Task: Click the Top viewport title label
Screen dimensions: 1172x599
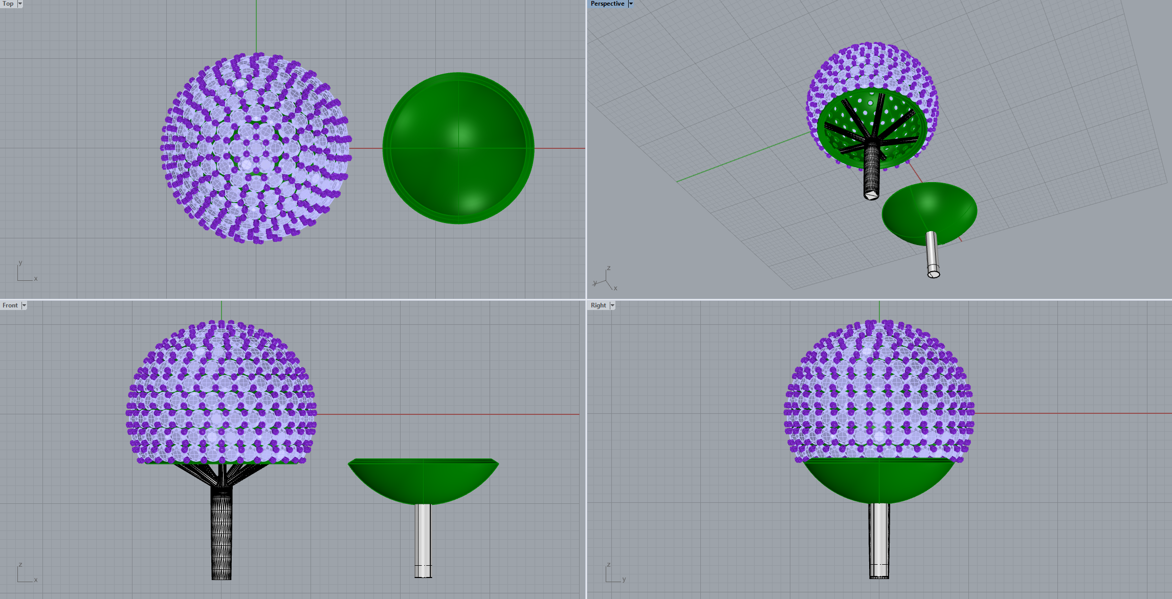Action: pos(8,4)
